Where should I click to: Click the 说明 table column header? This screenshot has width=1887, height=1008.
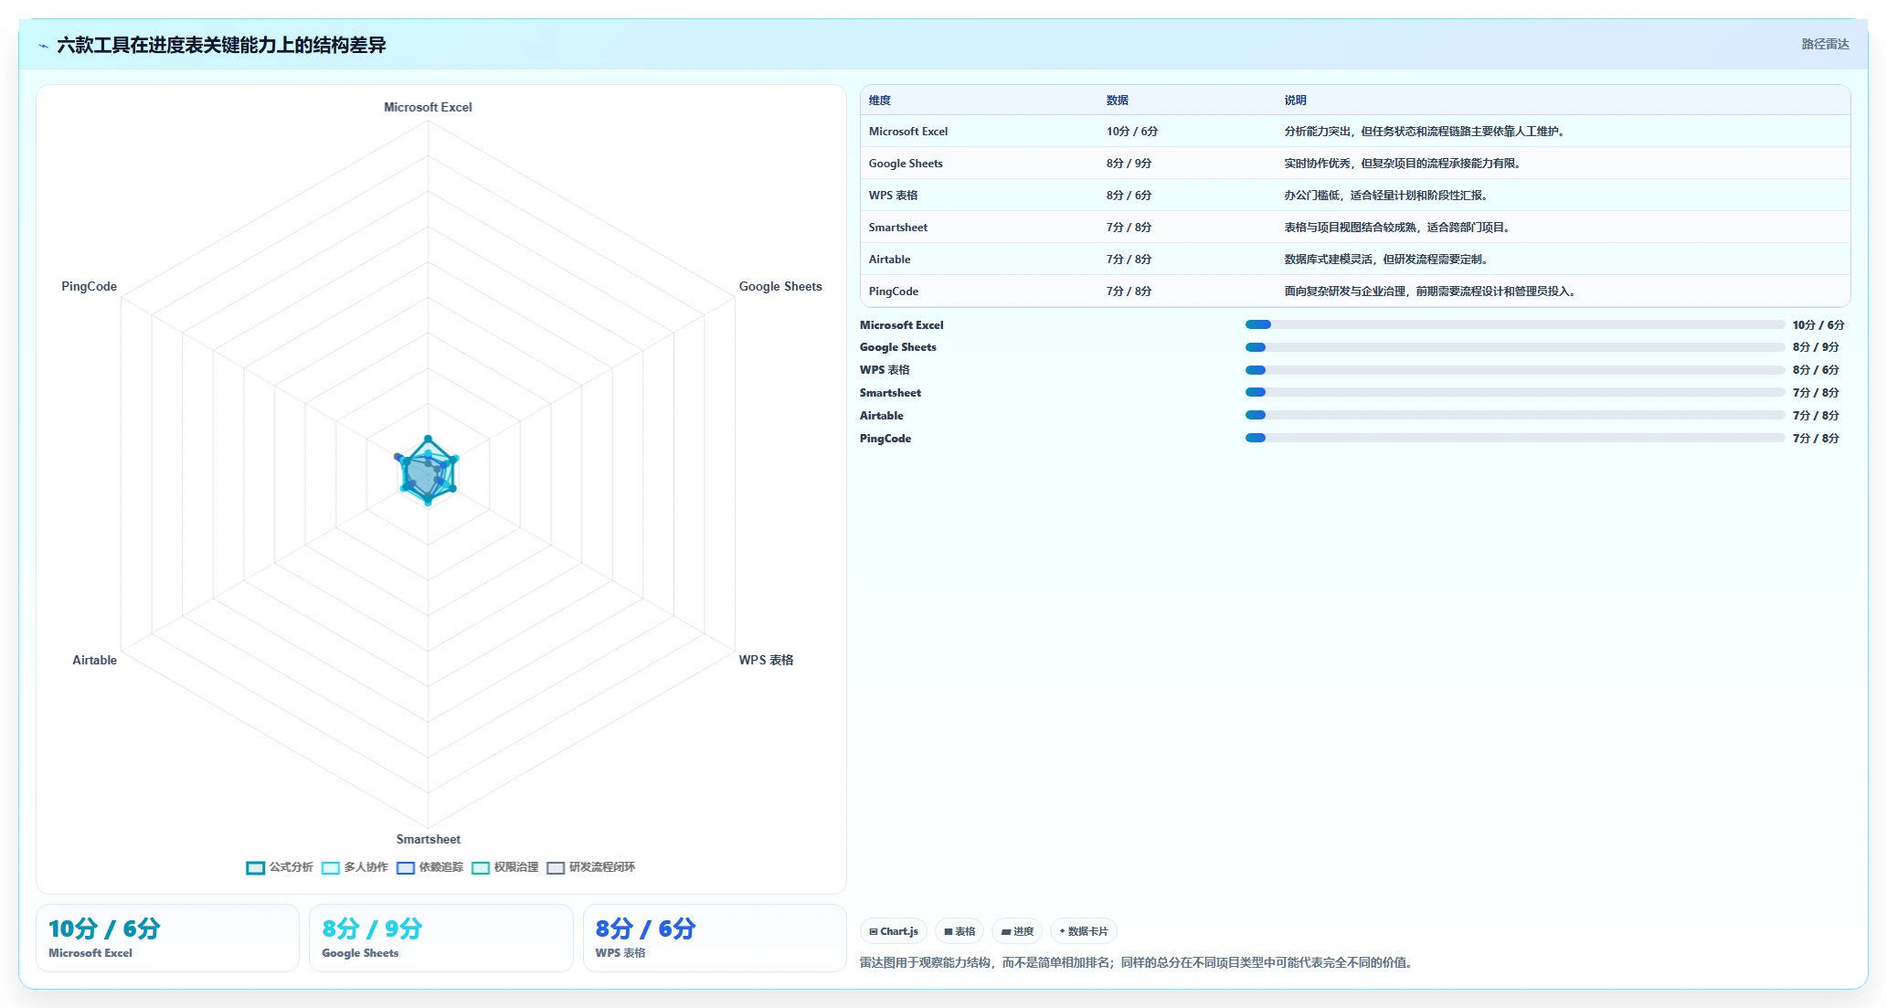(1295, 101)
